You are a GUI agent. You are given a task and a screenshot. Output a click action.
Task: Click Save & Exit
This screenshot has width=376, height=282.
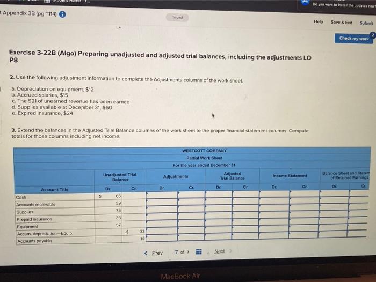click(342, 23)
